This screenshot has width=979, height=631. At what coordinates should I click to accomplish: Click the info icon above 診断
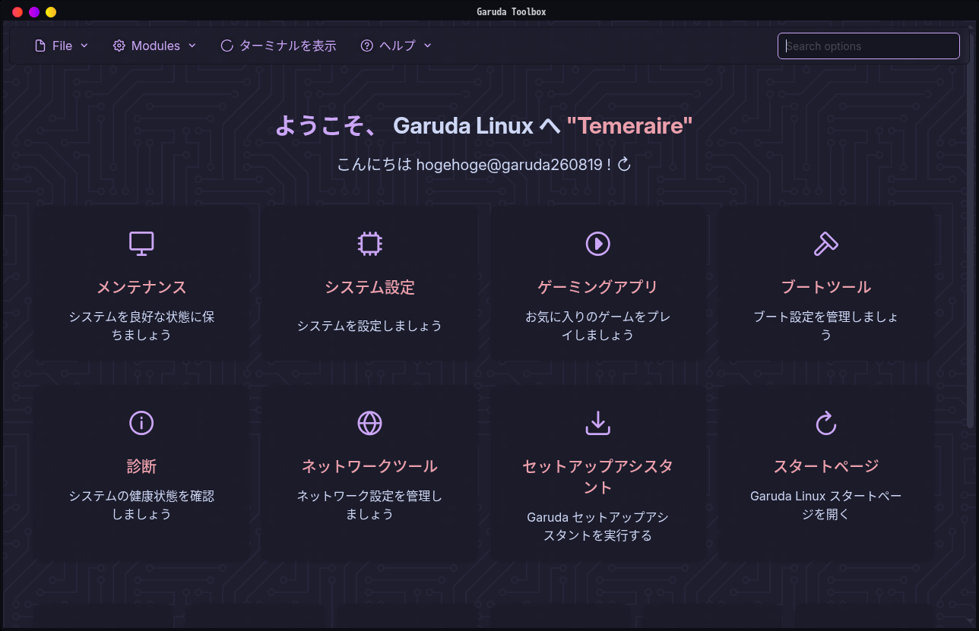tap(141, 423)
